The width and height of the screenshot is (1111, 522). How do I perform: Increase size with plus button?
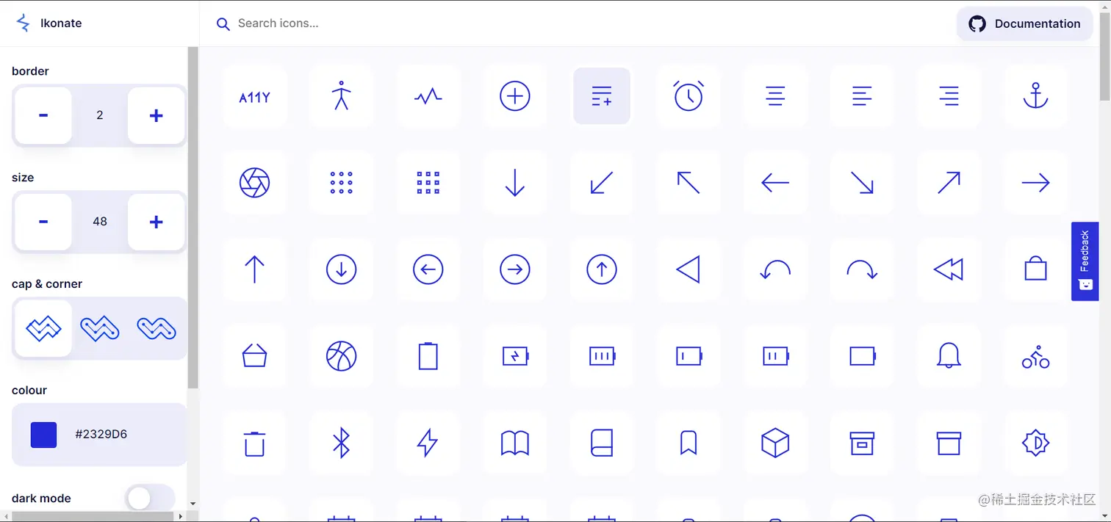(x=156, y=222)
